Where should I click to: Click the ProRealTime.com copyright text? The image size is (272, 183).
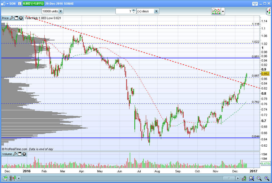click(15, 149)
